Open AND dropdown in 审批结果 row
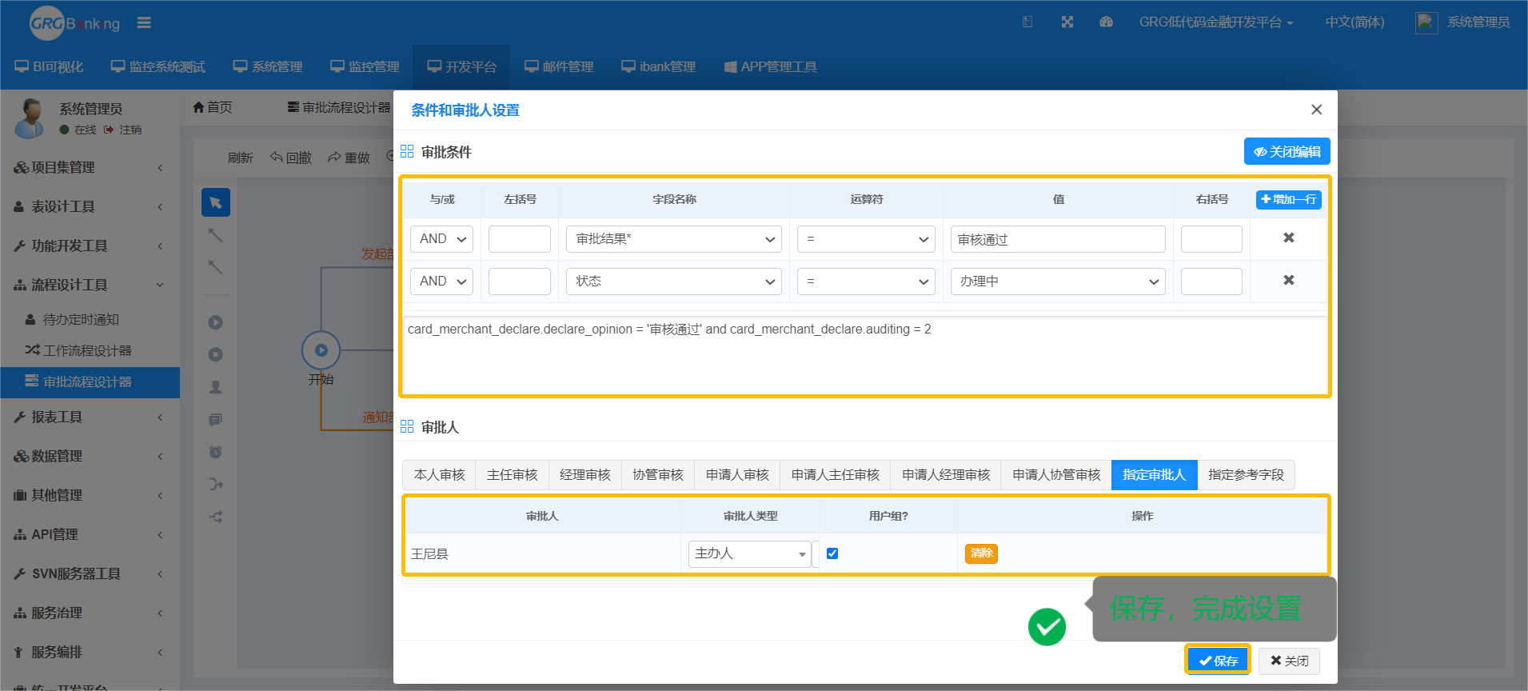Screen dimensions: 1528x691 point(442,239)
